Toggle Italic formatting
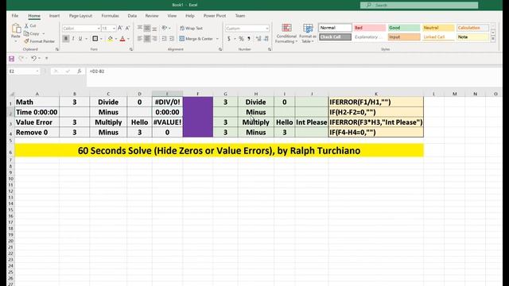509x286 pixels. tap(73, 39)
